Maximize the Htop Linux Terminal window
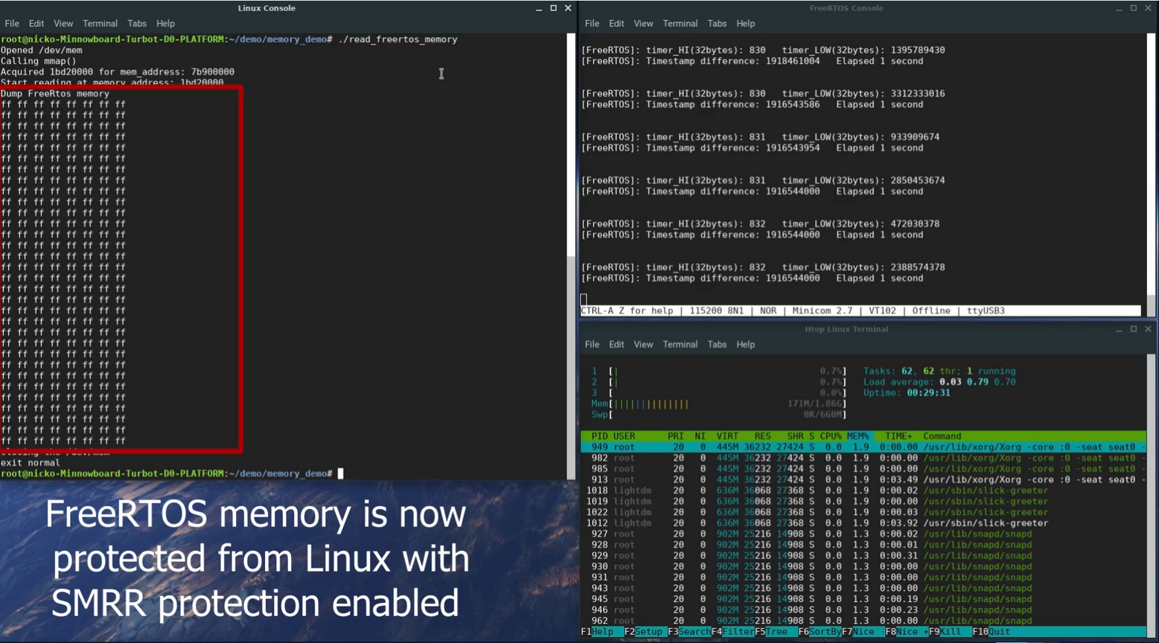This screenshot has width=1159, height=643. [1134, 329]
